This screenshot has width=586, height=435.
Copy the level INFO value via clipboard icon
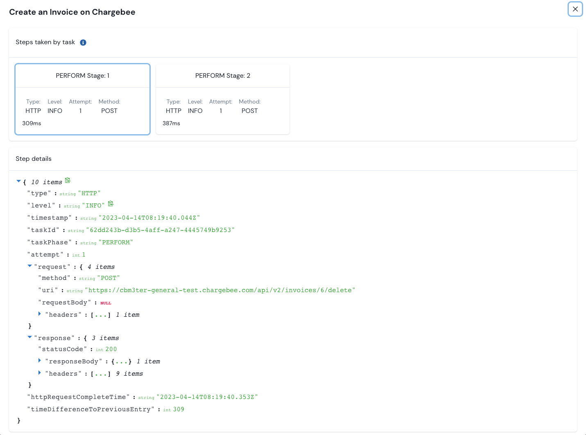[x=111, y=204]
